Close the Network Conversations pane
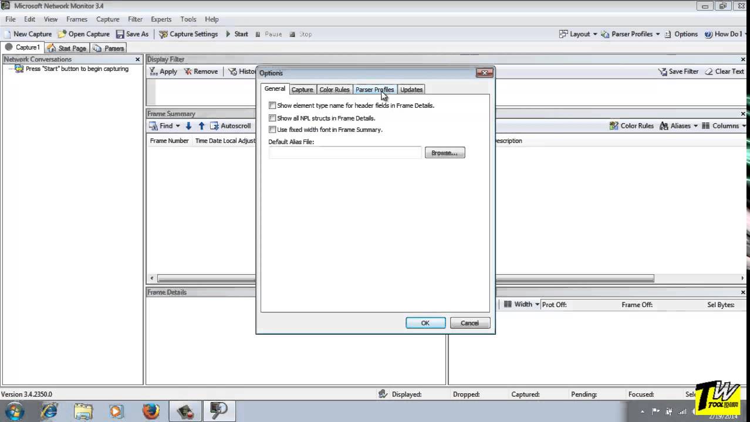 pyautogui.click(x=138, y=59)
